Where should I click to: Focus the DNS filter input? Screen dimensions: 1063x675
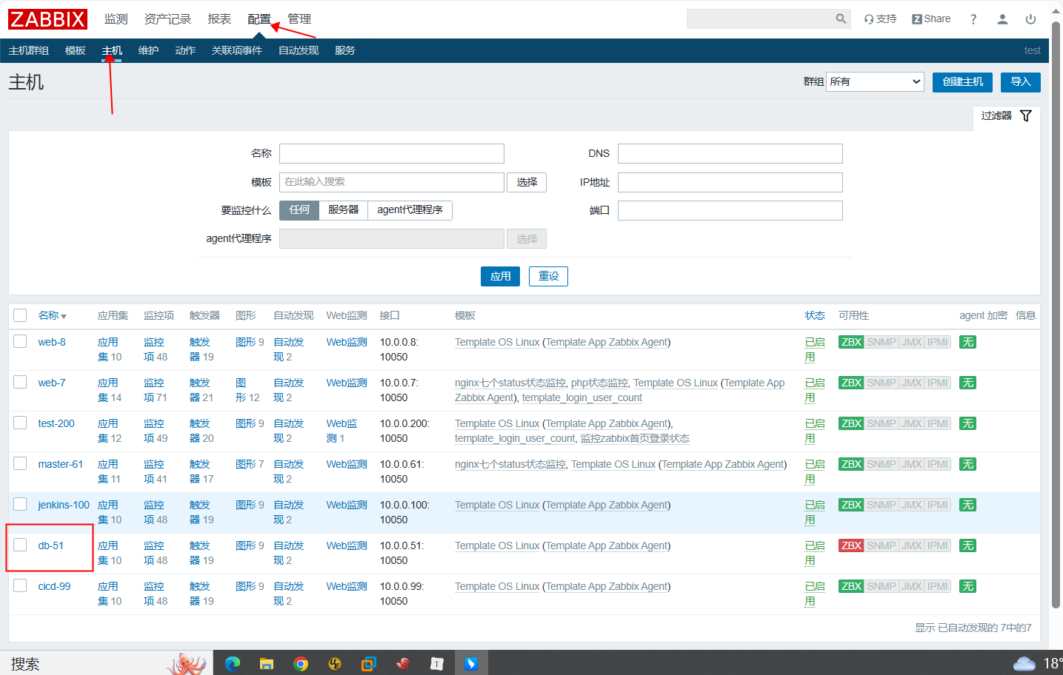click(730, 153)
